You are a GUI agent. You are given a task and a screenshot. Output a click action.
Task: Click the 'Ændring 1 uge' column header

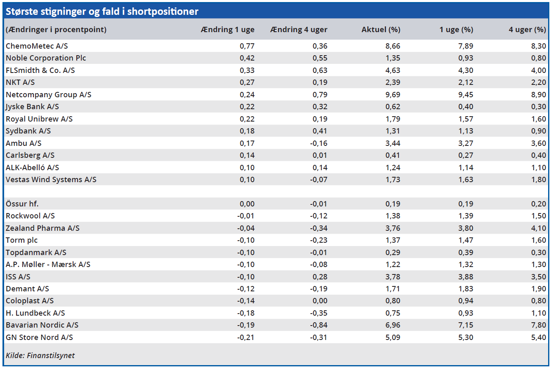pos(227,30)
